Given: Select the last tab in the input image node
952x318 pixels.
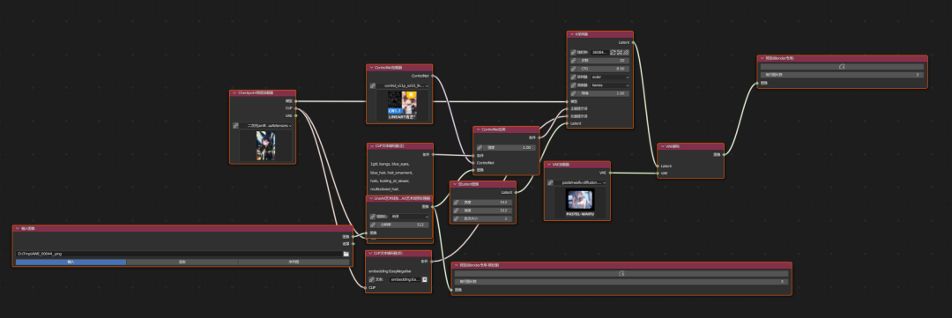Looking at the screenshot, I should click(x=294, y=263).
